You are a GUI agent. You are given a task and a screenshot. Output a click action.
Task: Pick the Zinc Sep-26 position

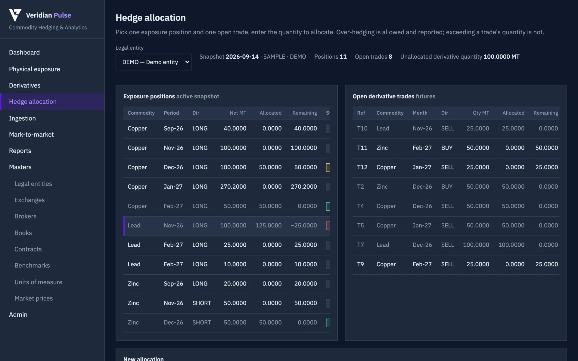[x=226, y=284]
